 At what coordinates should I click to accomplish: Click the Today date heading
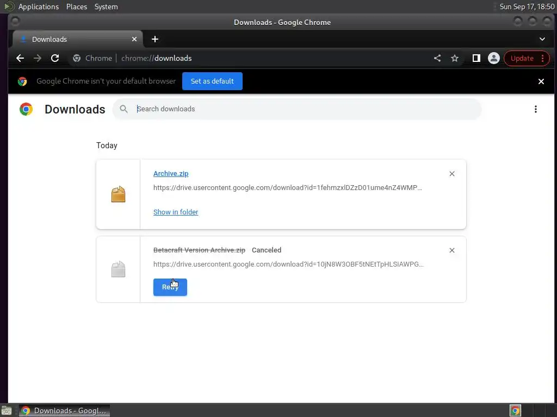tap(107, 146)
